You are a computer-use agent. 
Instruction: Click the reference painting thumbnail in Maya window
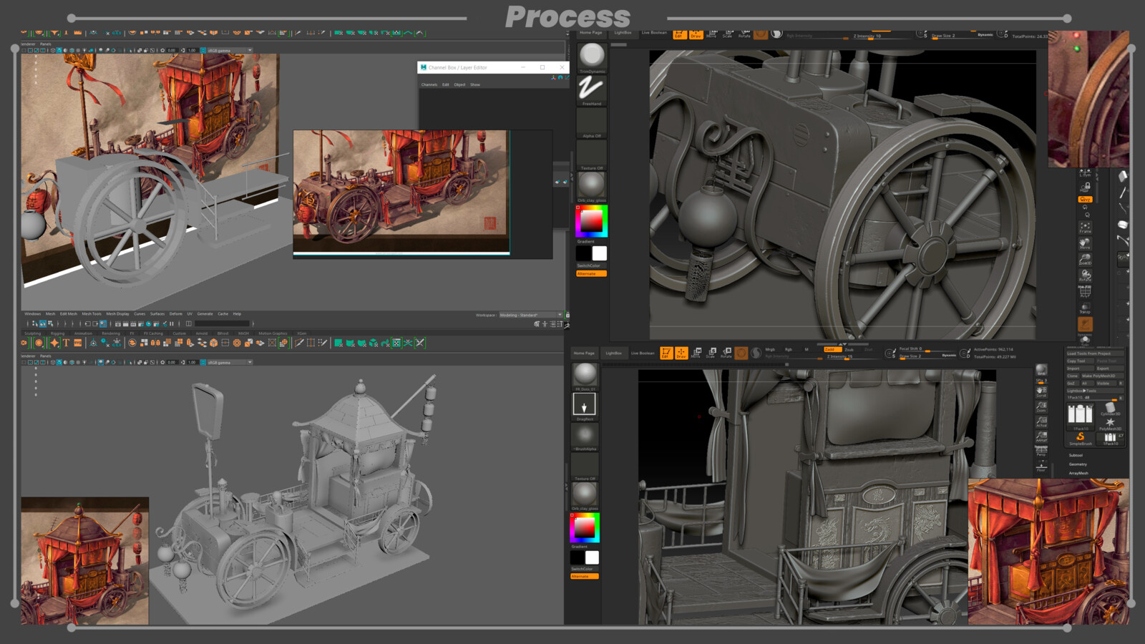401,190
